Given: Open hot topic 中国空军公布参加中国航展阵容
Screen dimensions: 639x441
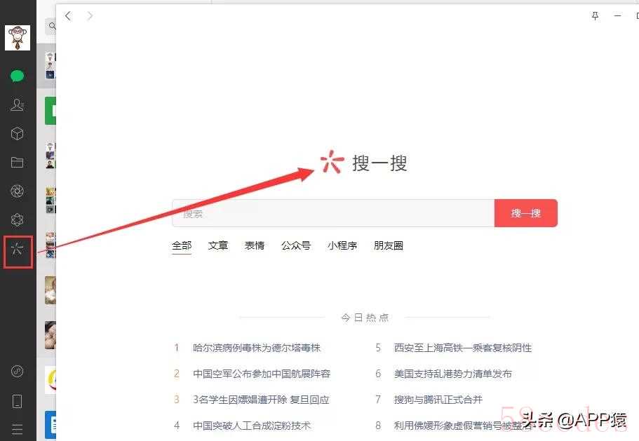Looking at the screenshot, I should pos(262,374).
